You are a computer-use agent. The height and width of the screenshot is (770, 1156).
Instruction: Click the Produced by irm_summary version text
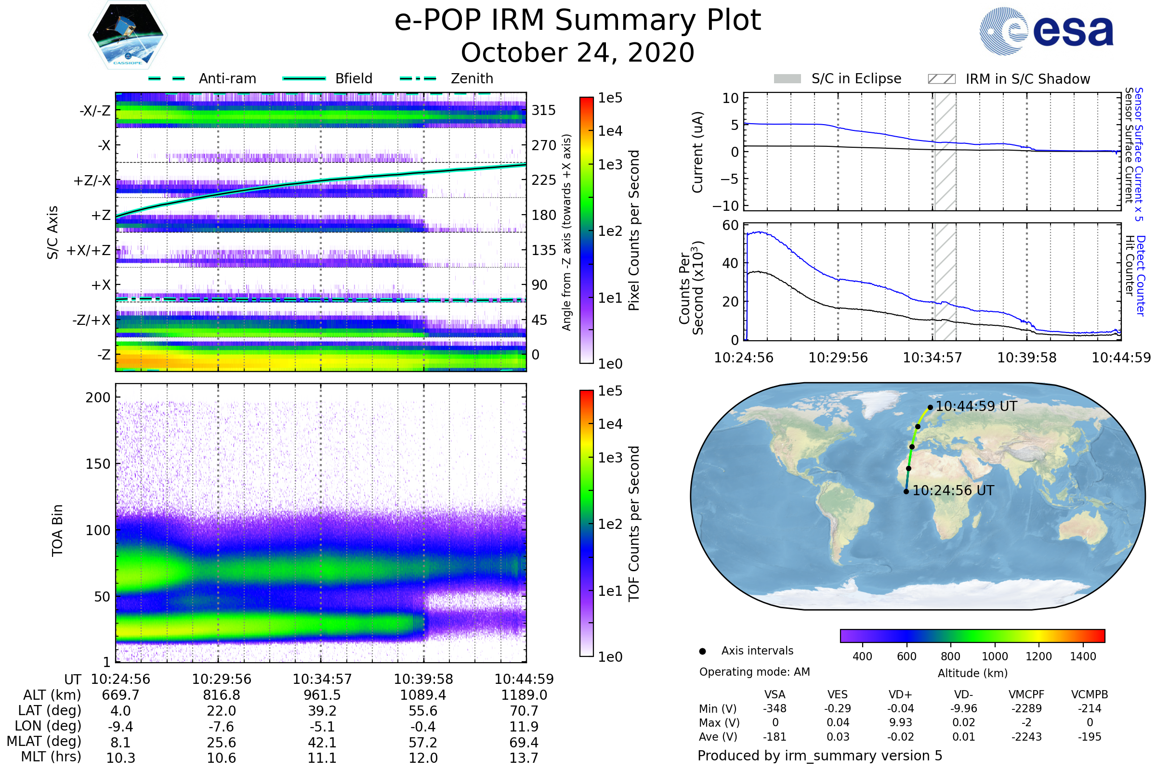(x=819, y=756)
